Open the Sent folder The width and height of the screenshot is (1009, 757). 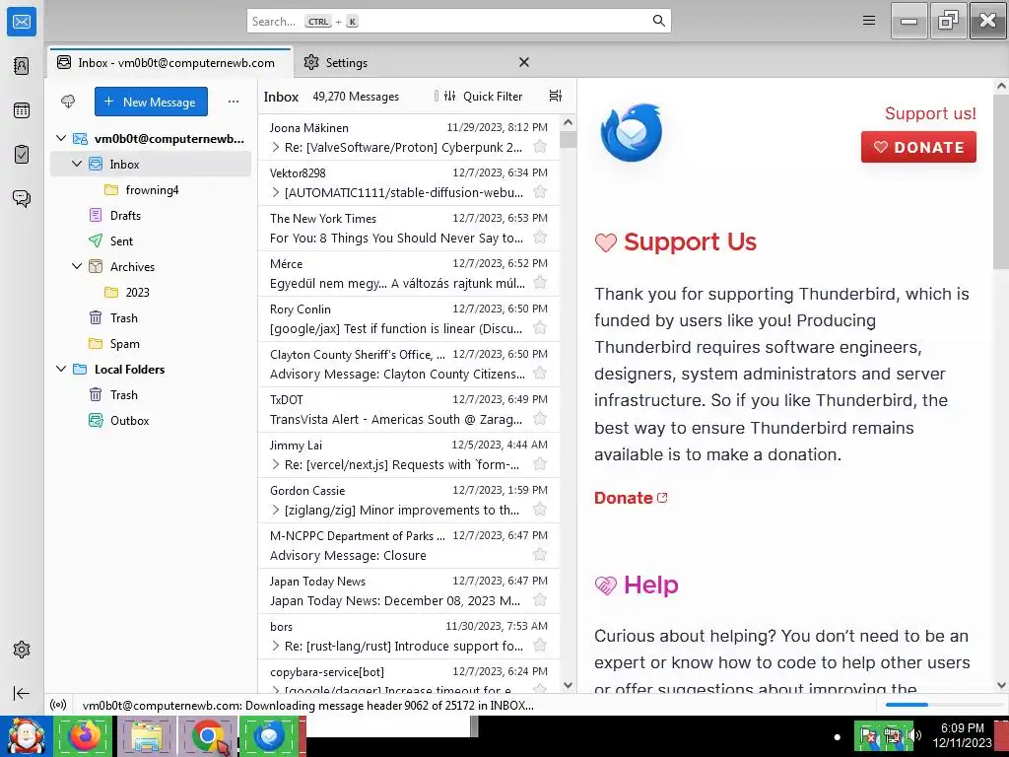[x=151, y=241]
